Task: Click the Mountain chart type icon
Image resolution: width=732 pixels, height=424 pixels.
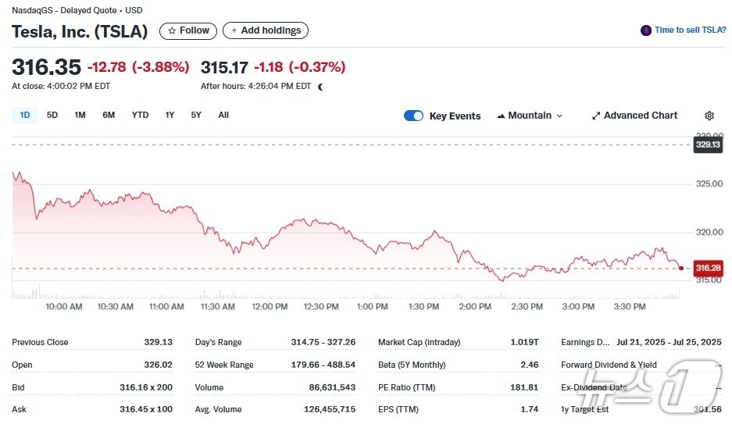Action: 500,116
